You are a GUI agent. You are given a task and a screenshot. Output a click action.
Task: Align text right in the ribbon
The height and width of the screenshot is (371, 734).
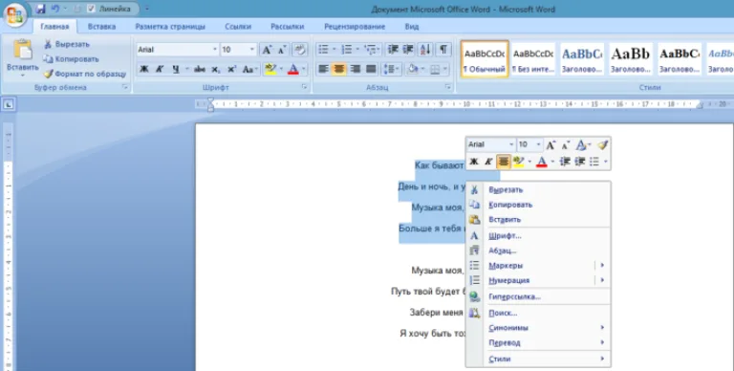pyautogui.click(x=356, y=70)
